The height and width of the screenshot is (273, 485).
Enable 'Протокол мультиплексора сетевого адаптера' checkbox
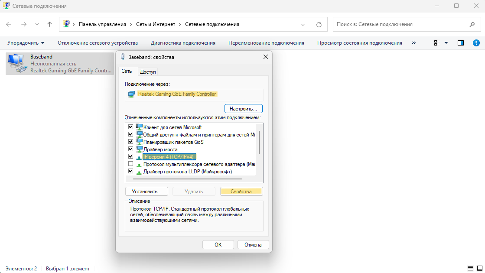point(130,164)
